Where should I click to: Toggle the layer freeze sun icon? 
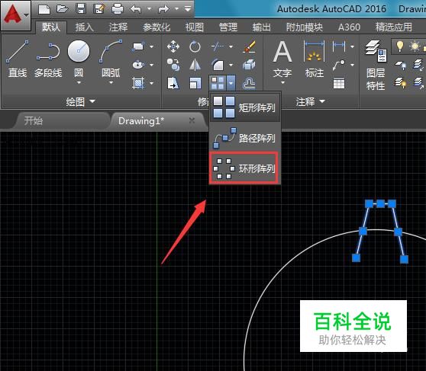415,46
